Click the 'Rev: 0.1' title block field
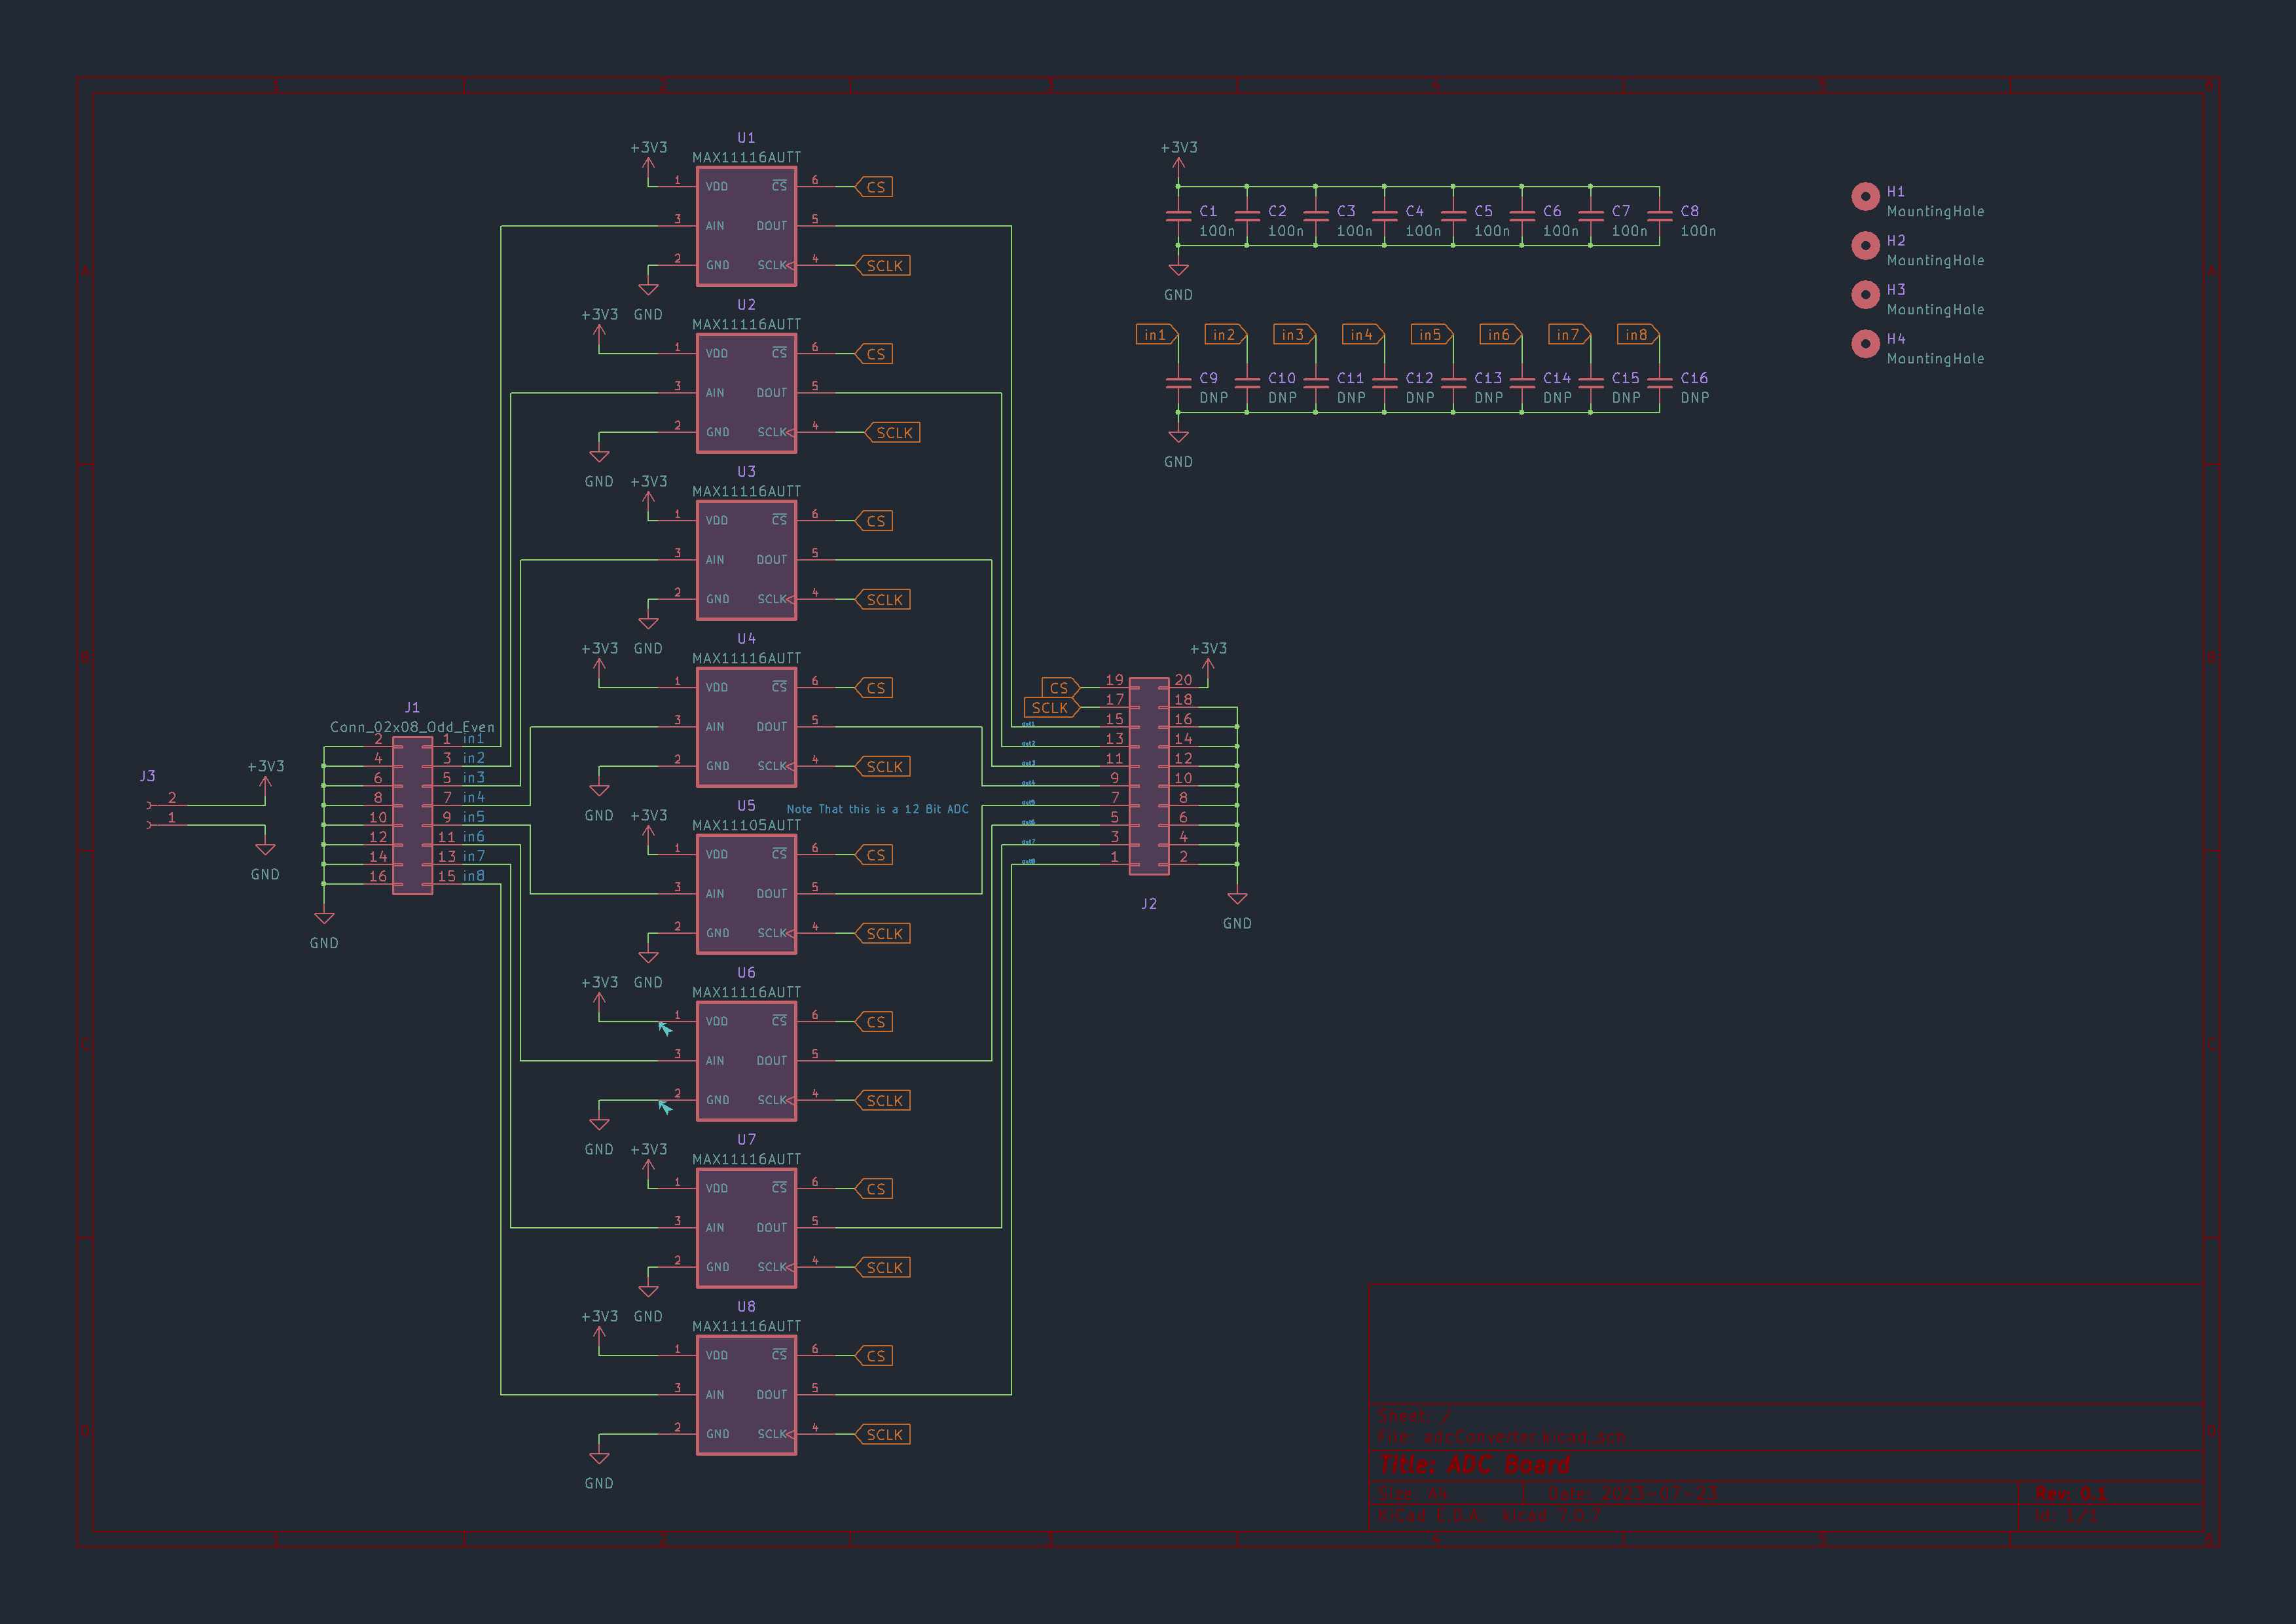This screenshot has width=2296, height=1624. coord(2071,1494)
